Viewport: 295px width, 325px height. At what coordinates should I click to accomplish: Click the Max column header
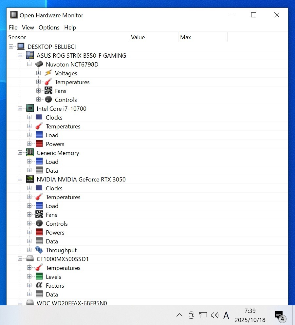click(203, 37)
